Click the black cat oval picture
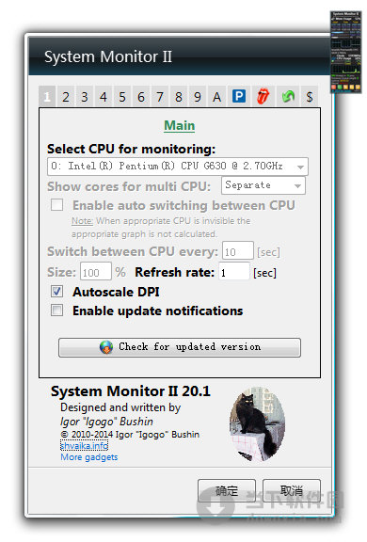The image size is (367, 542). tap(258, 424)
